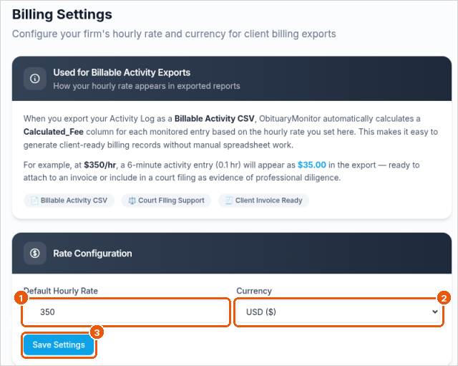Focus the Default Hourly Rate field

point(125,312)
